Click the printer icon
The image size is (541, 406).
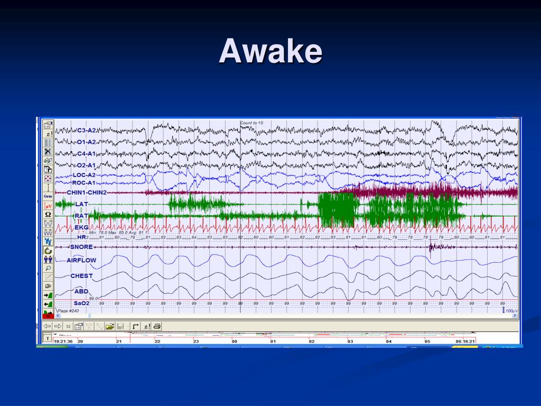(x=157, y=326)
